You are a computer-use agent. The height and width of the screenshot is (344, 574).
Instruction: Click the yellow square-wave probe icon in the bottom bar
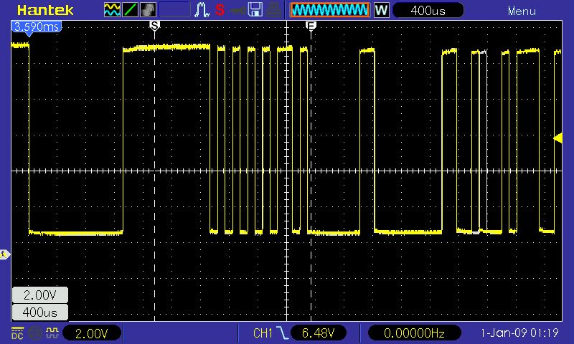pyautogui.click(x=52, y=333)
